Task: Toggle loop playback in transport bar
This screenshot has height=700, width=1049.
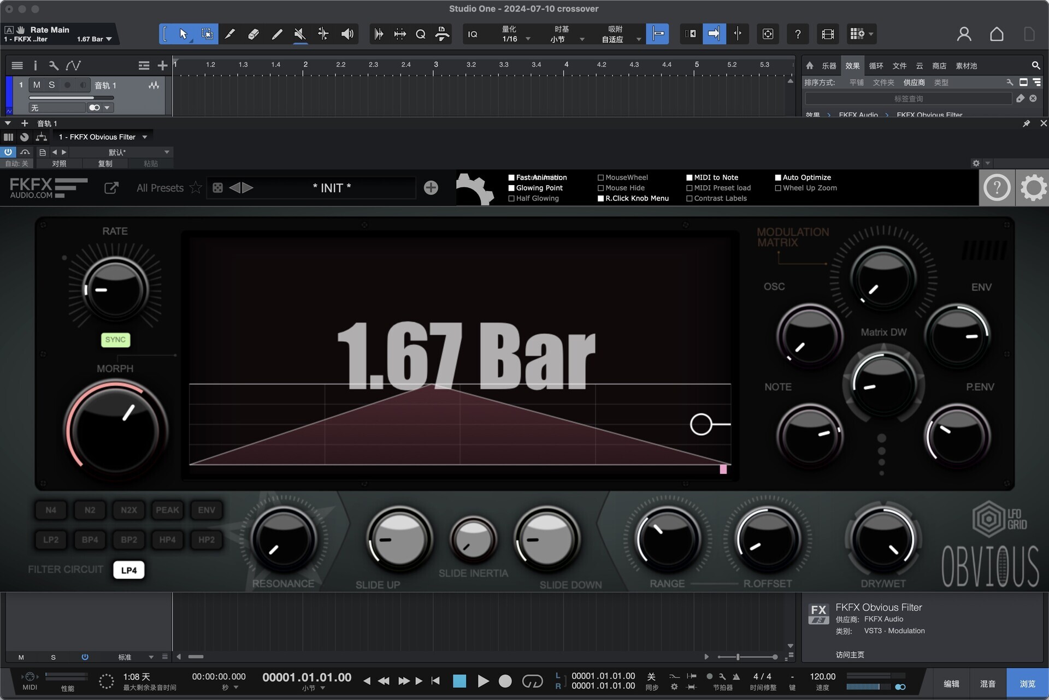Action: coord(532,681)
